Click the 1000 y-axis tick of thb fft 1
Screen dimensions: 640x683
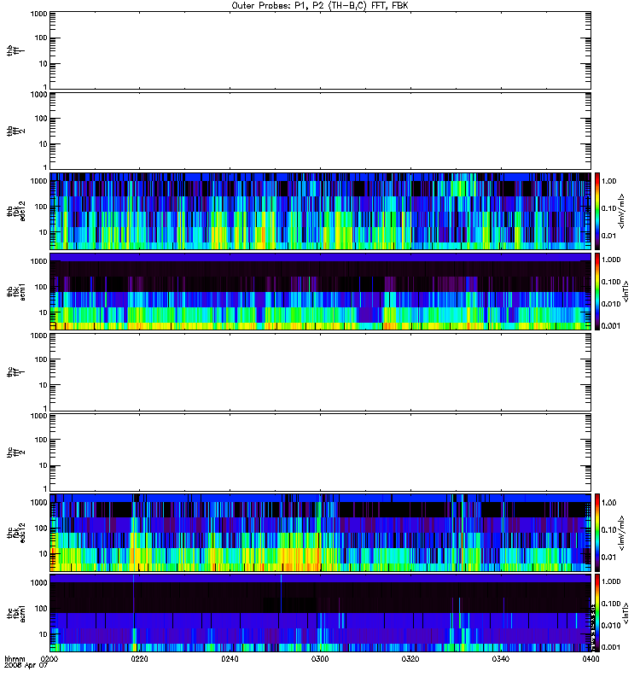click(38, 14)
